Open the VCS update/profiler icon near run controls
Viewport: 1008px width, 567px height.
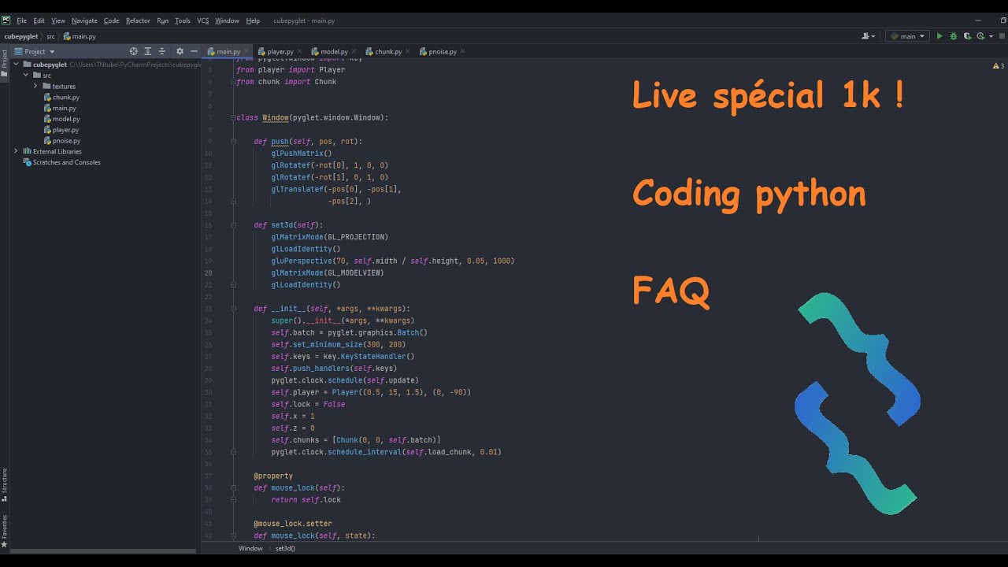(x=980, y=35)
